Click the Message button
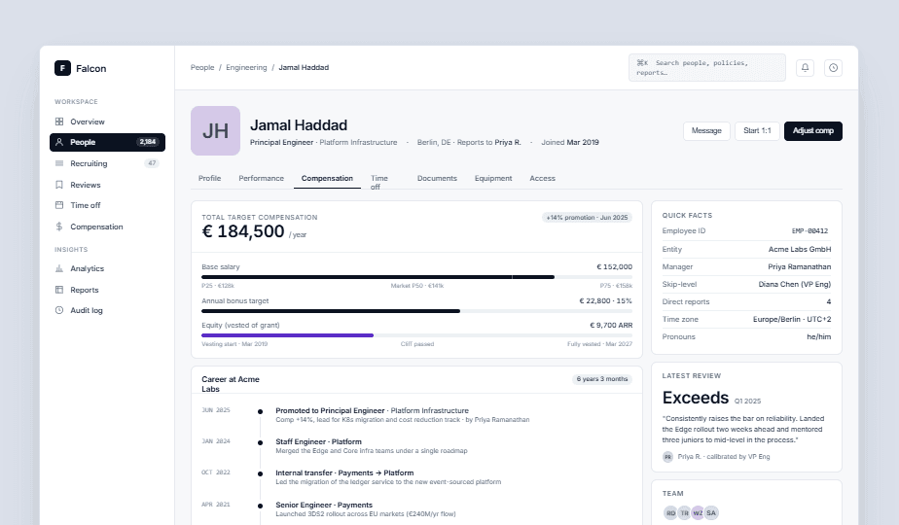 point(706,130)
